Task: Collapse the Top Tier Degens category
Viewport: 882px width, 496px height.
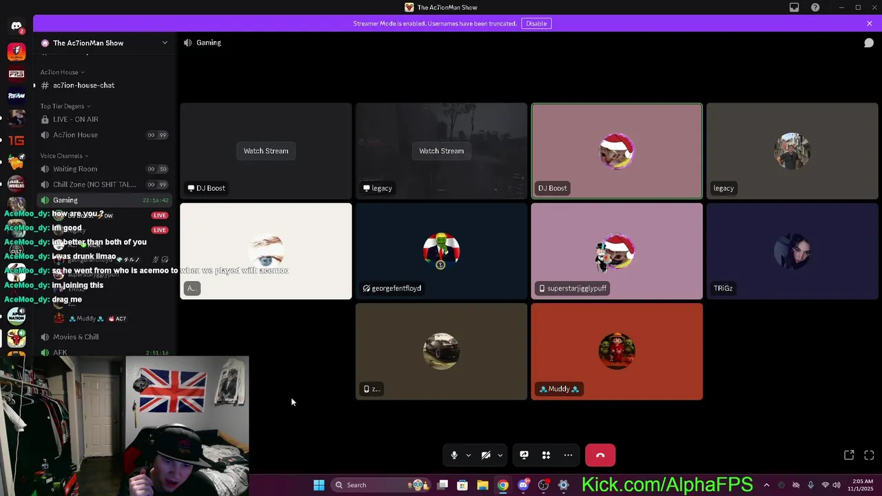Action: tap(65, 106)
